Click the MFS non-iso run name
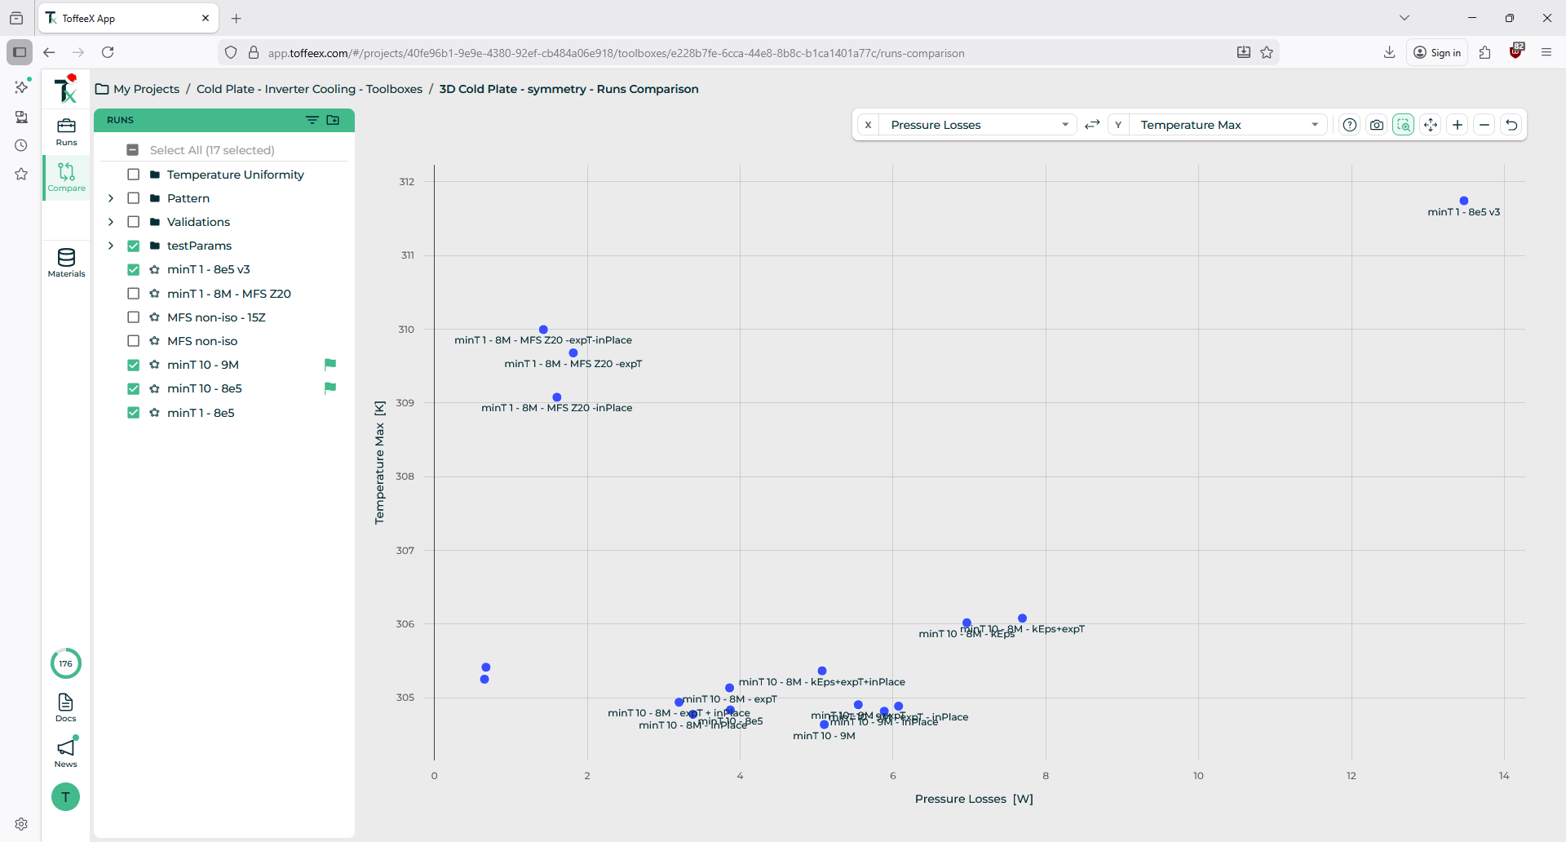The height and width of the screenshot is (842, 1566). click(202, 341)
